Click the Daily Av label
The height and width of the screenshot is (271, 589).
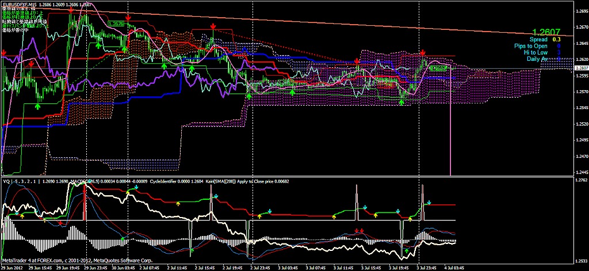tap(537, 59)
